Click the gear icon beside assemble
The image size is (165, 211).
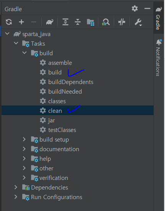point(43,63)
